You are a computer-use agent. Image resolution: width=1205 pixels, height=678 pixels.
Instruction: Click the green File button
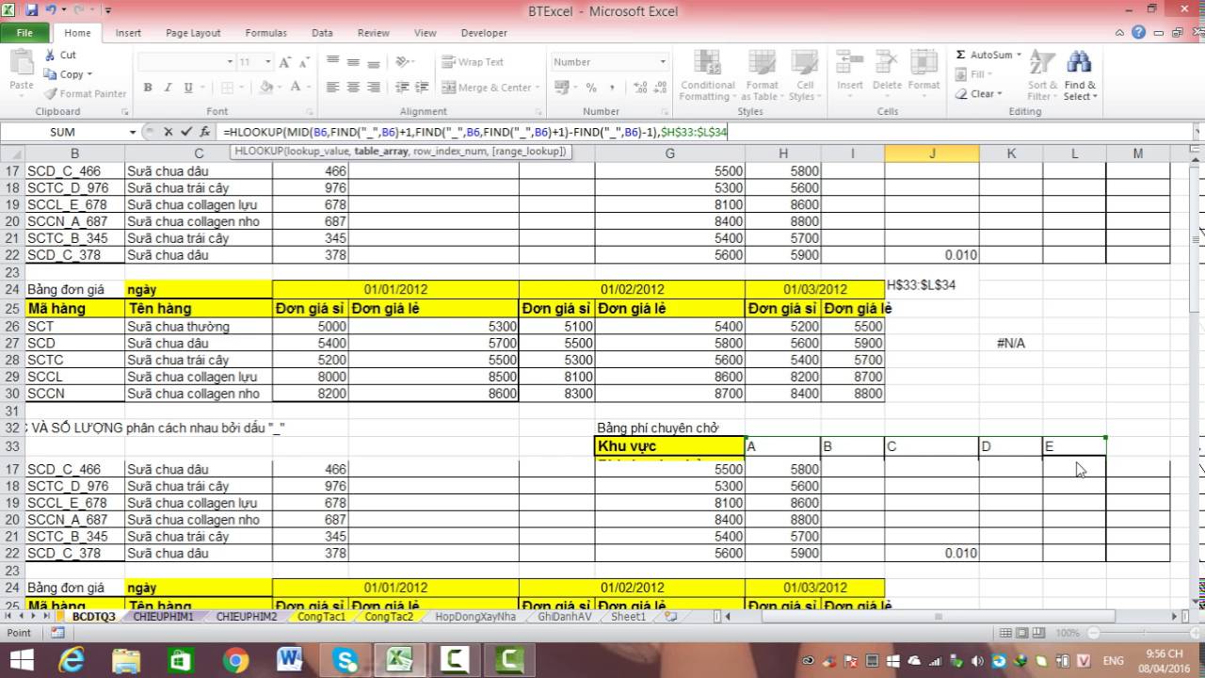tap(24, 33)
